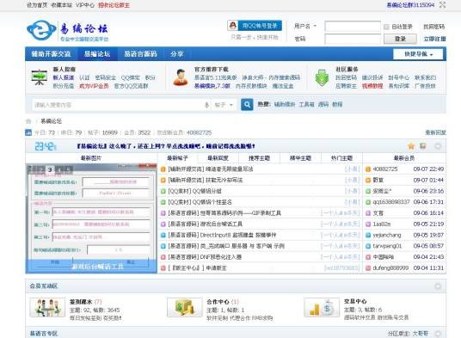Click the blue statistics chart icon
This screenshot has height=338, width=461.
point(28,132)
